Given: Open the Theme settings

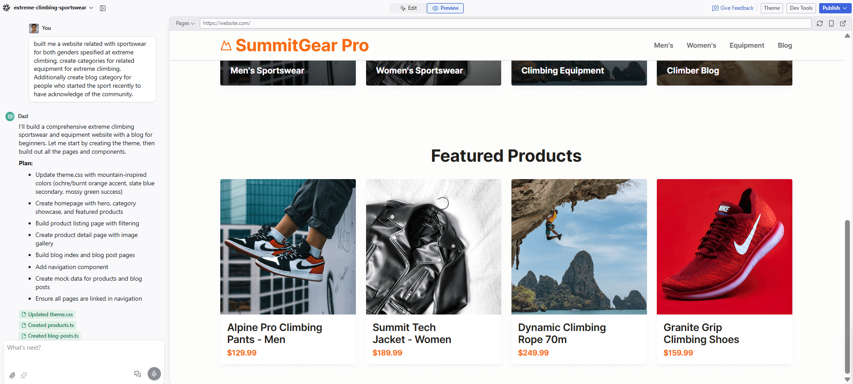Looking at the screenshot, I should (x=771, y=8).
